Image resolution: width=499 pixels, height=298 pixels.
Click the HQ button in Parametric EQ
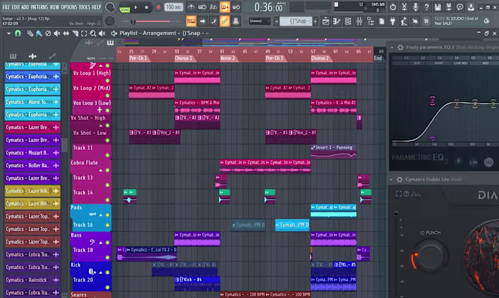[489, 162]
